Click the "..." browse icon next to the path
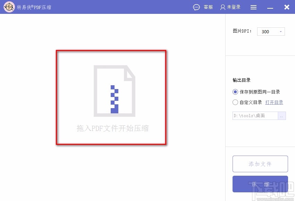Screen dimensions: 295x201 (282, 116)
